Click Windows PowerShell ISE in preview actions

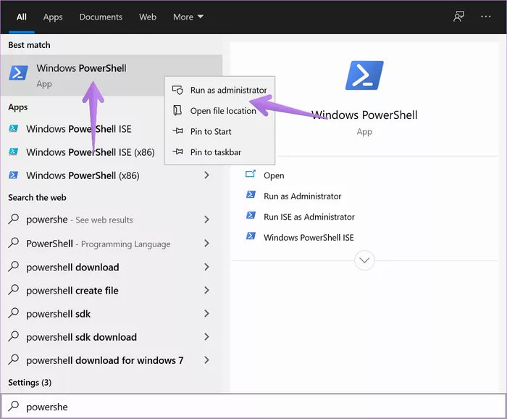tap(309, 238)
